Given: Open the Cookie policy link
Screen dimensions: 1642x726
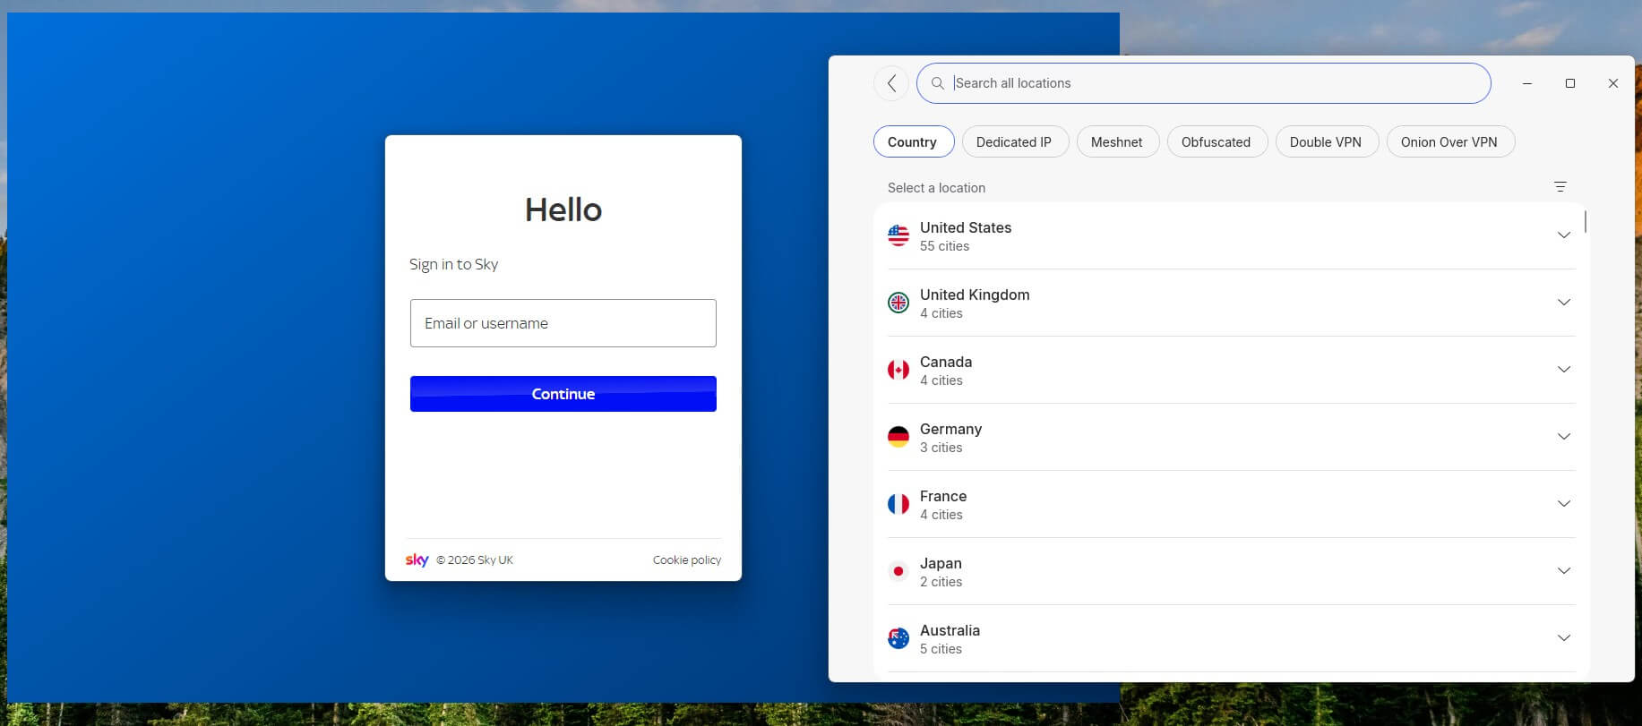Looking at the screenshot, I should tap(687, 560).
